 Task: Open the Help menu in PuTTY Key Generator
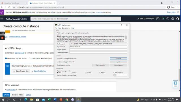(72, 28)
